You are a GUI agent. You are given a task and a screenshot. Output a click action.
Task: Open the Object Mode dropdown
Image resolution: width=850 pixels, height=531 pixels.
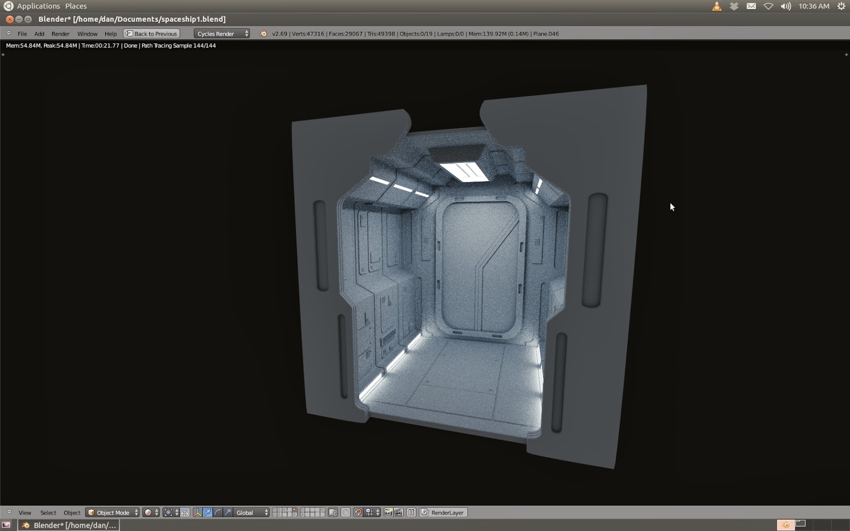[x=112, y=512]
